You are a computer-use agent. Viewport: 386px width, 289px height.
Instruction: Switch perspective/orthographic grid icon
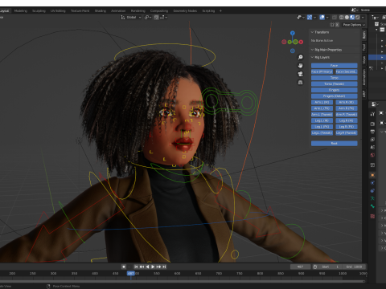pyautogui.click(x=300, y=83)
